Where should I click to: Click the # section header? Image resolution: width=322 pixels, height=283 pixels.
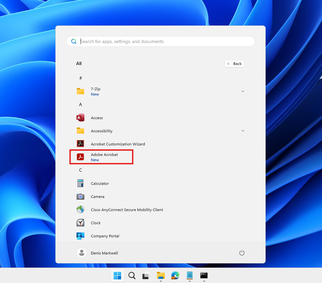click(80, 78)
